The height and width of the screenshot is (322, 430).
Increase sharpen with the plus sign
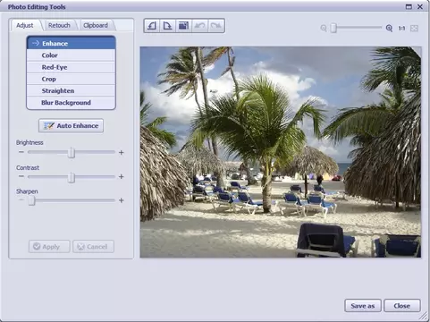[x=122, y=200]
